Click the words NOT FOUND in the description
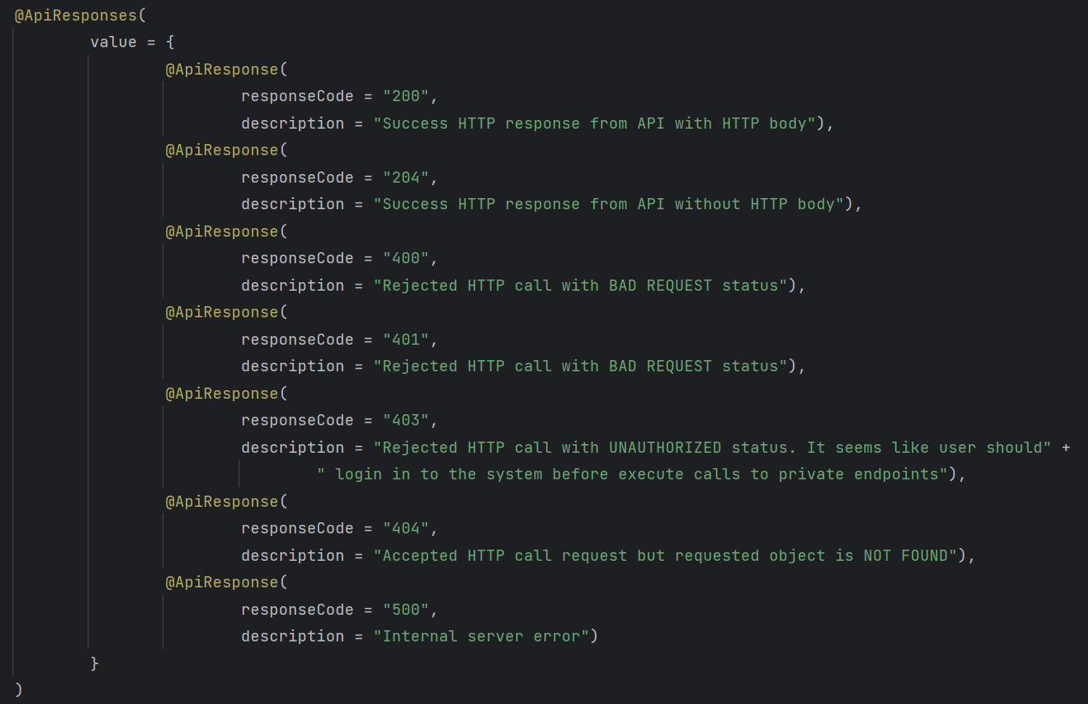Screen dimensions: 1088x704 coord(906,556)
